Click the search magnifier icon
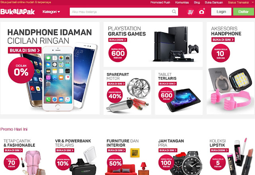Viewport: 255px width, 175px height. tap(174, 12)
